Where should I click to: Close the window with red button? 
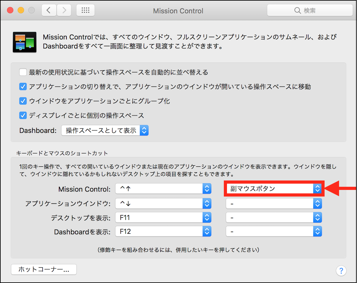click(10, 10)
